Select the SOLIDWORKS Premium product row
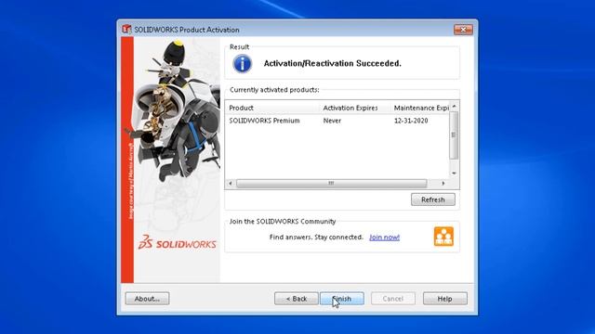This screenshot has width=595, height=334. pos(337,121)
